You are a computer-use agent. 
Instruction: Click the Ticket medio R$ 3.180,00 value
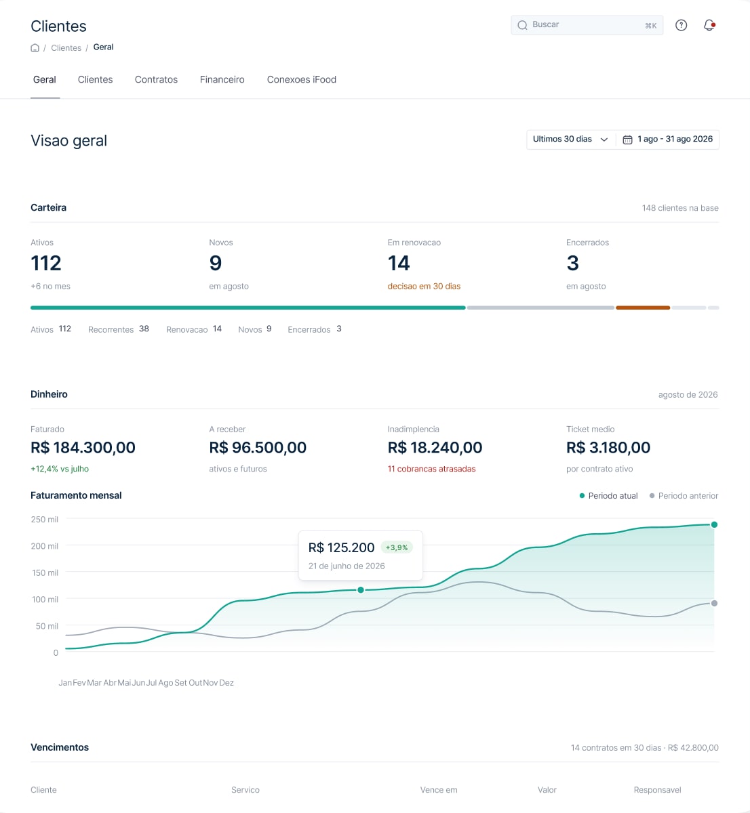(608, 448)
